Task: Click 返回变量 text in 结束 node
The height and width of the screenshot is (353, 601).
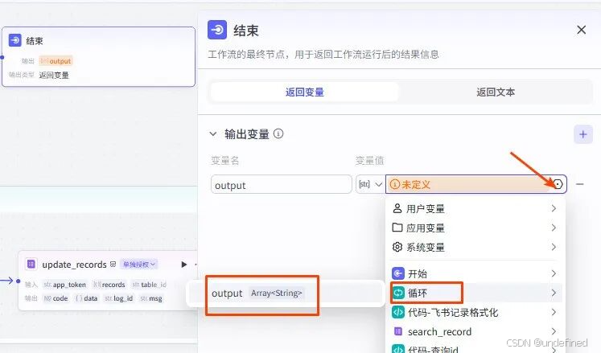Action: click(54, 75)
